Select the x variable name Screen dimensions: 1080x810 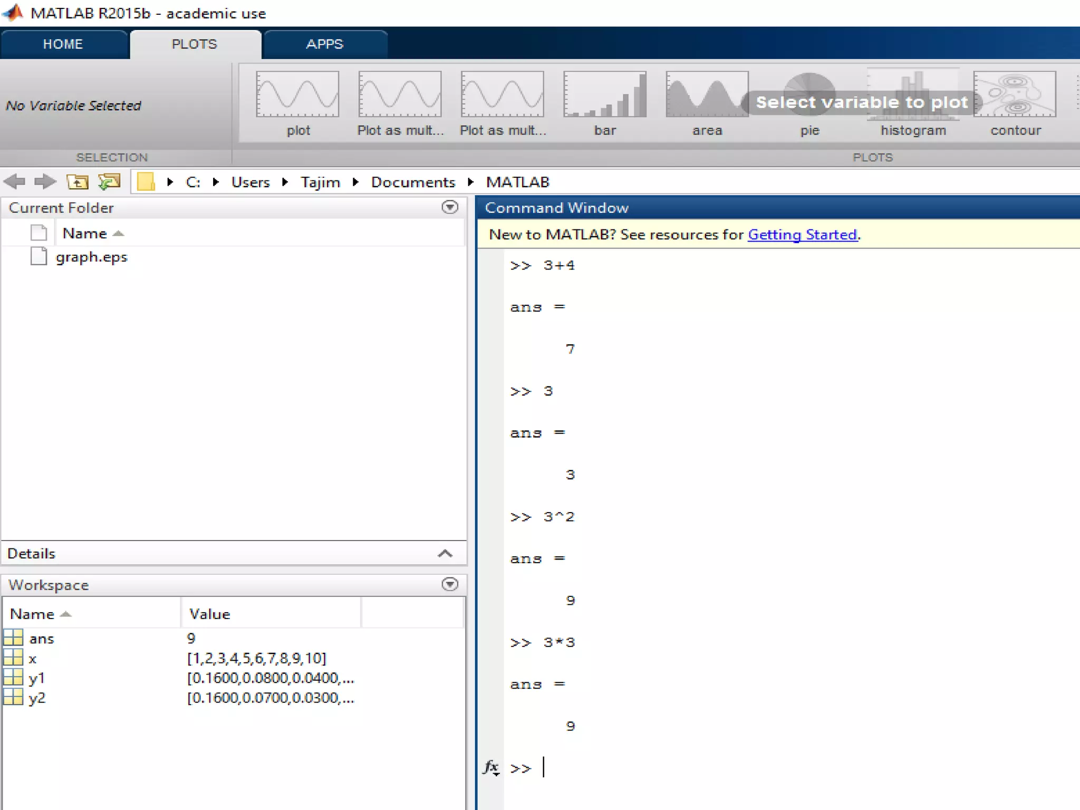pyautogui.click(x=33, y=659)
